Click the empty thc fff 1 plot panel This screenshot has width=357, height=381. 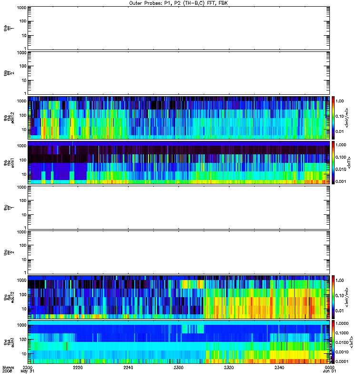[178, 208]
